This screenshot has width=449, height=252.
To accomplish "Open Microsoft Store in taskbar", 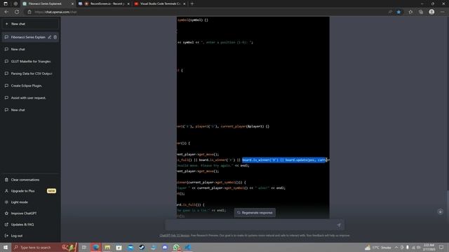I will [119, 247].
